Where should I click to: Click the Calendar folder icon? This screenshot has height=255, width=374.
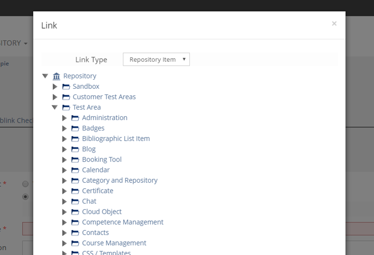75,170
